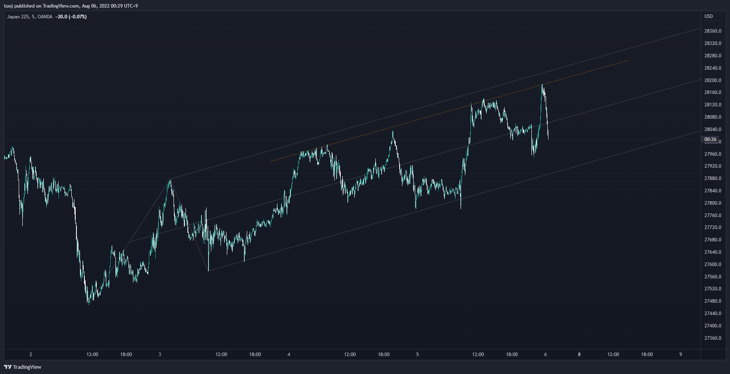This screenshot has width=730, height=374.
Task: Click the date label 2 on the time axis
Action: tap(31, 354)
